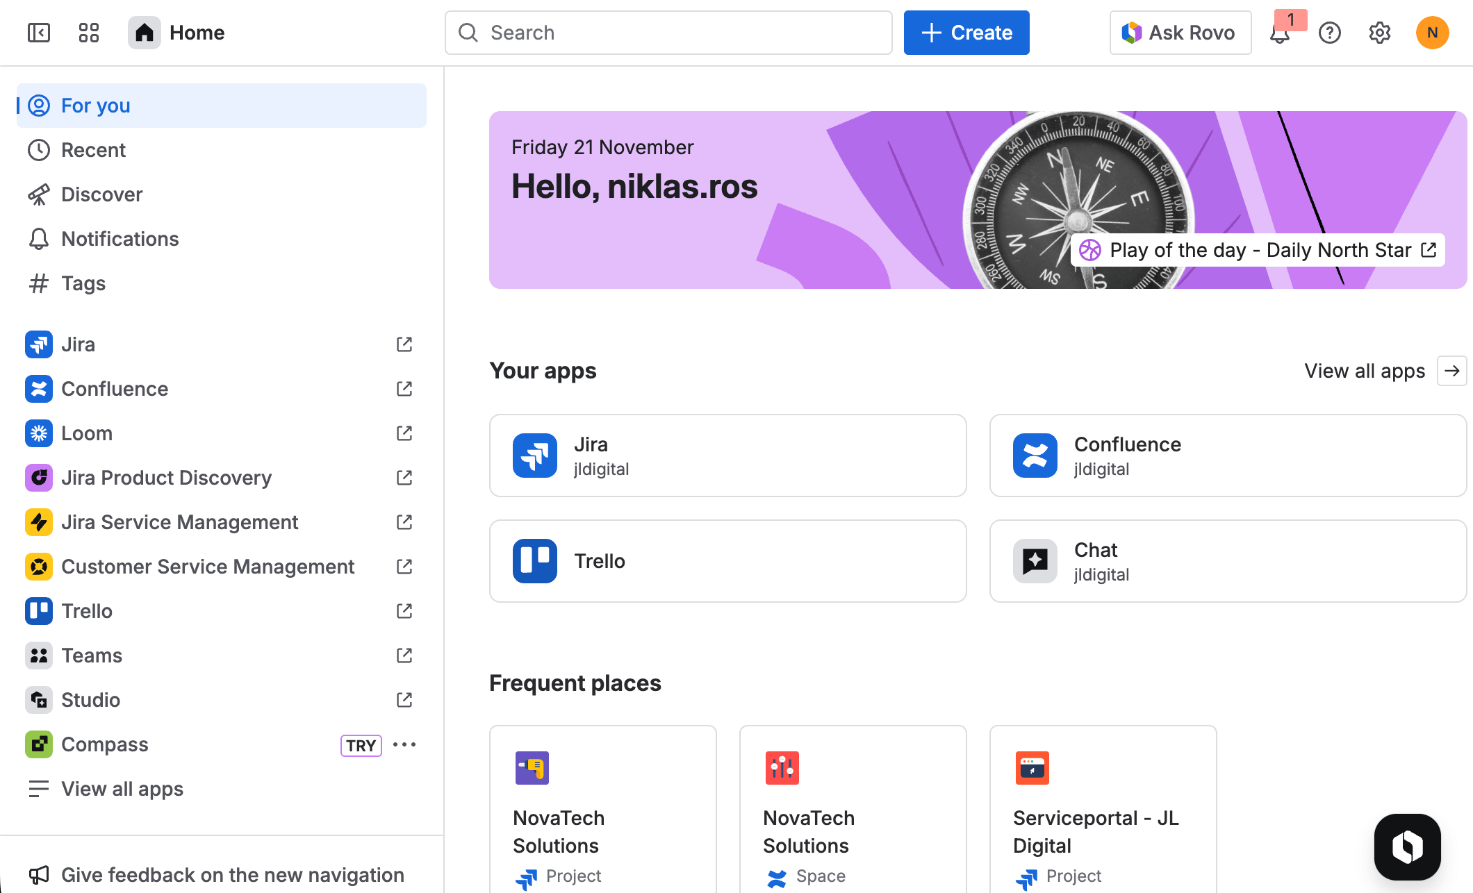The width and height of the screenshot is (1473, 893).
Task: Open Compass from the sidebar icon
Action: pyautogui.click(x=39, y=744)
